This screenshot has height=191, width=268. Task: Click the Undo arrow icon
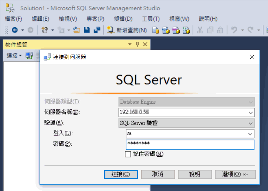234,30
